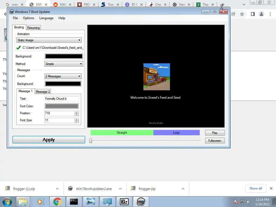Viewport: 276px width, 207px height.
Task: Click the Chrome share page icon
Action: (233, 14)
